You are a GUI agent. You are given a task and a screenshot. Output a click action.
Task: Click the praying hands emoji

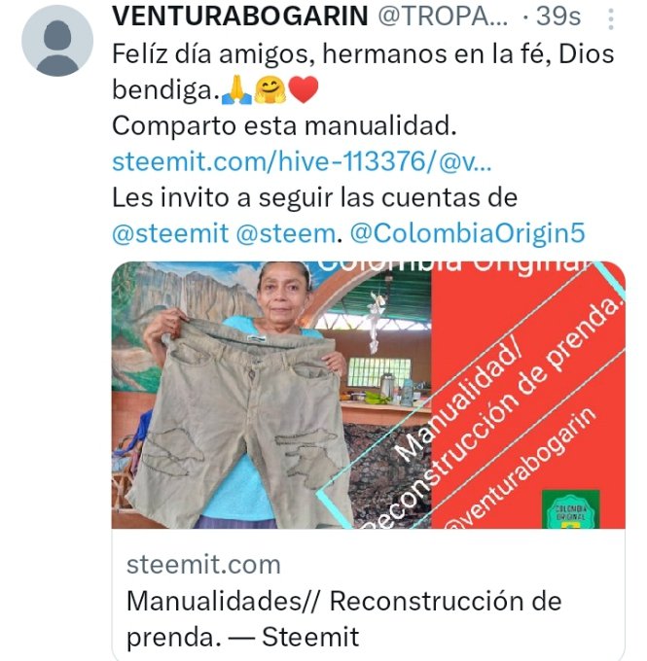click(236, 89)
